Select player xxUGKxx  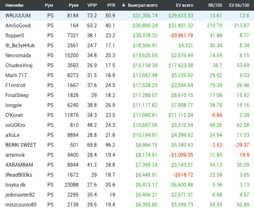coord(15,125)
